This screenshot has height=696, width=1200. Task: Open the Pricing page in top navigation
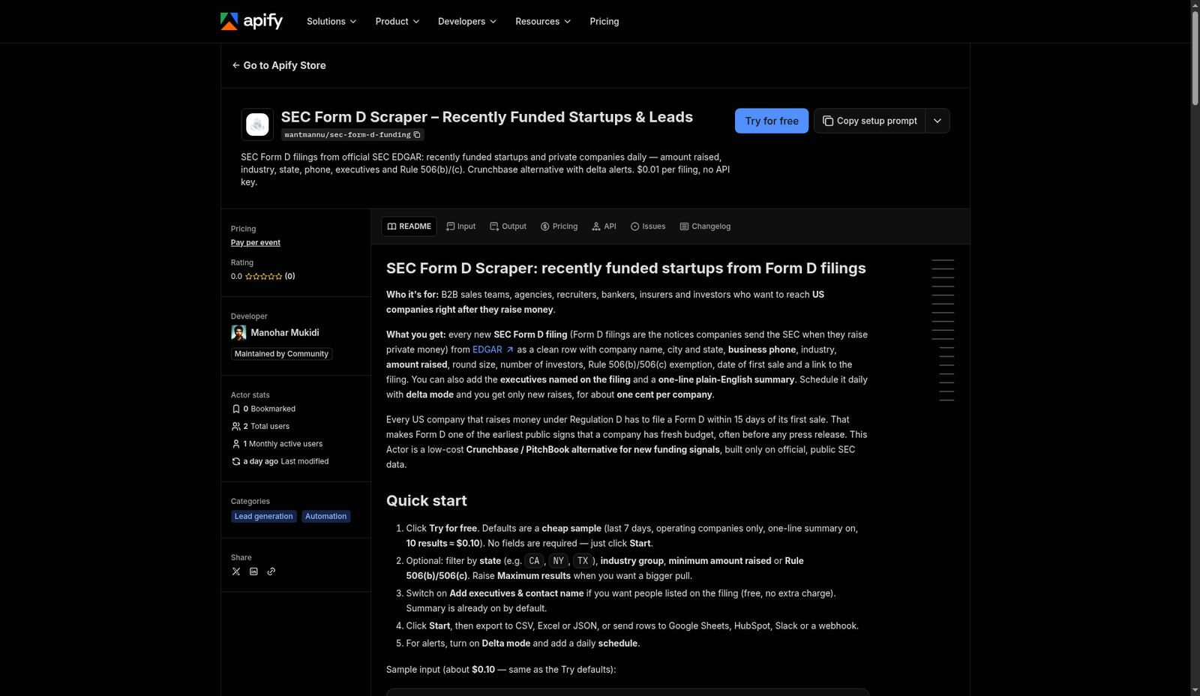[x=604, y=21]
